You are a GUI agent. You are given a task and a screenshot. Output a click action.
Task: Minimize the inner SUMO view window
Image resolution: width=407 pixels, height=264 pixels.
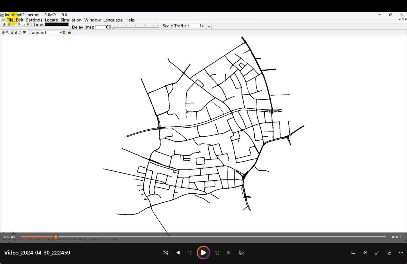coord(399,19)
